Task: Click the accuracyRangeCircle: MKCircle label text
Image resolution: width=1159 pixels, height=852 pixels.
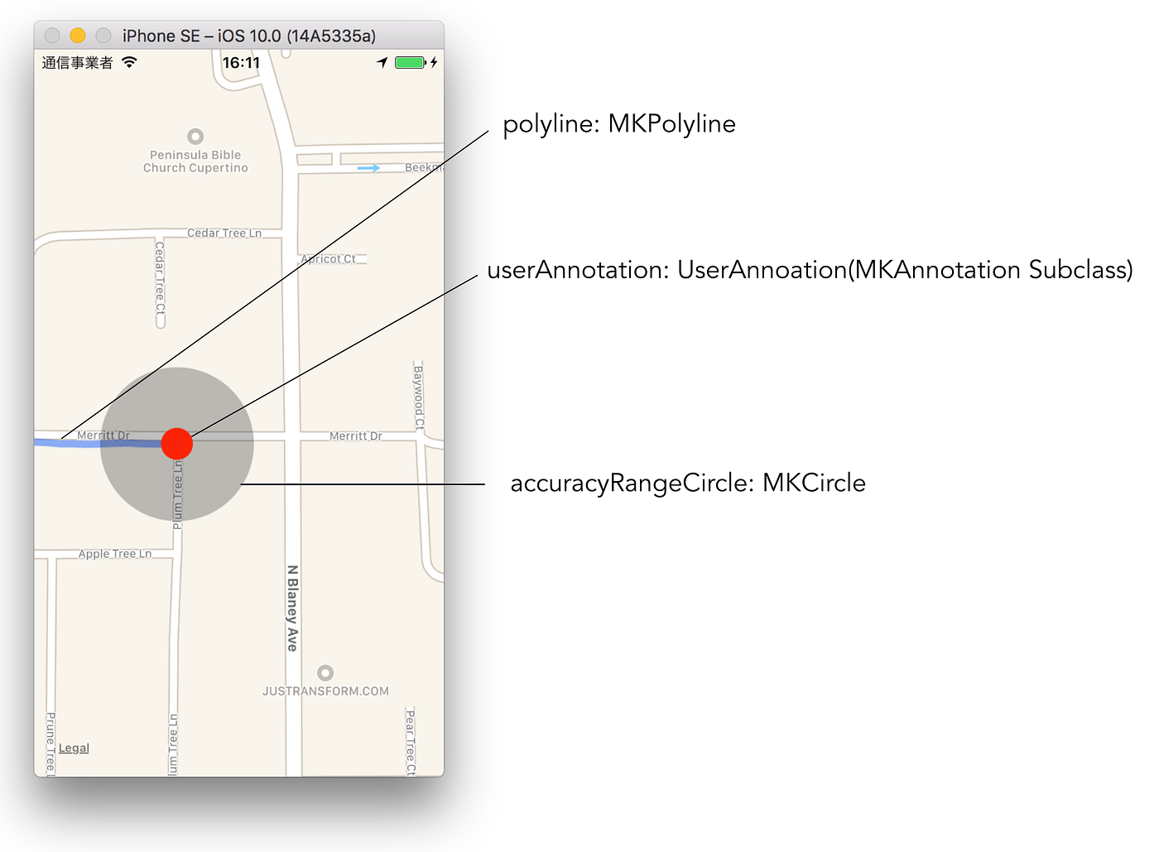Action: 688,483
